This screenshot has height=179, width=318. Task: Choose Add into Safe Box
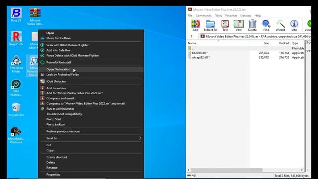pos(91,50)
